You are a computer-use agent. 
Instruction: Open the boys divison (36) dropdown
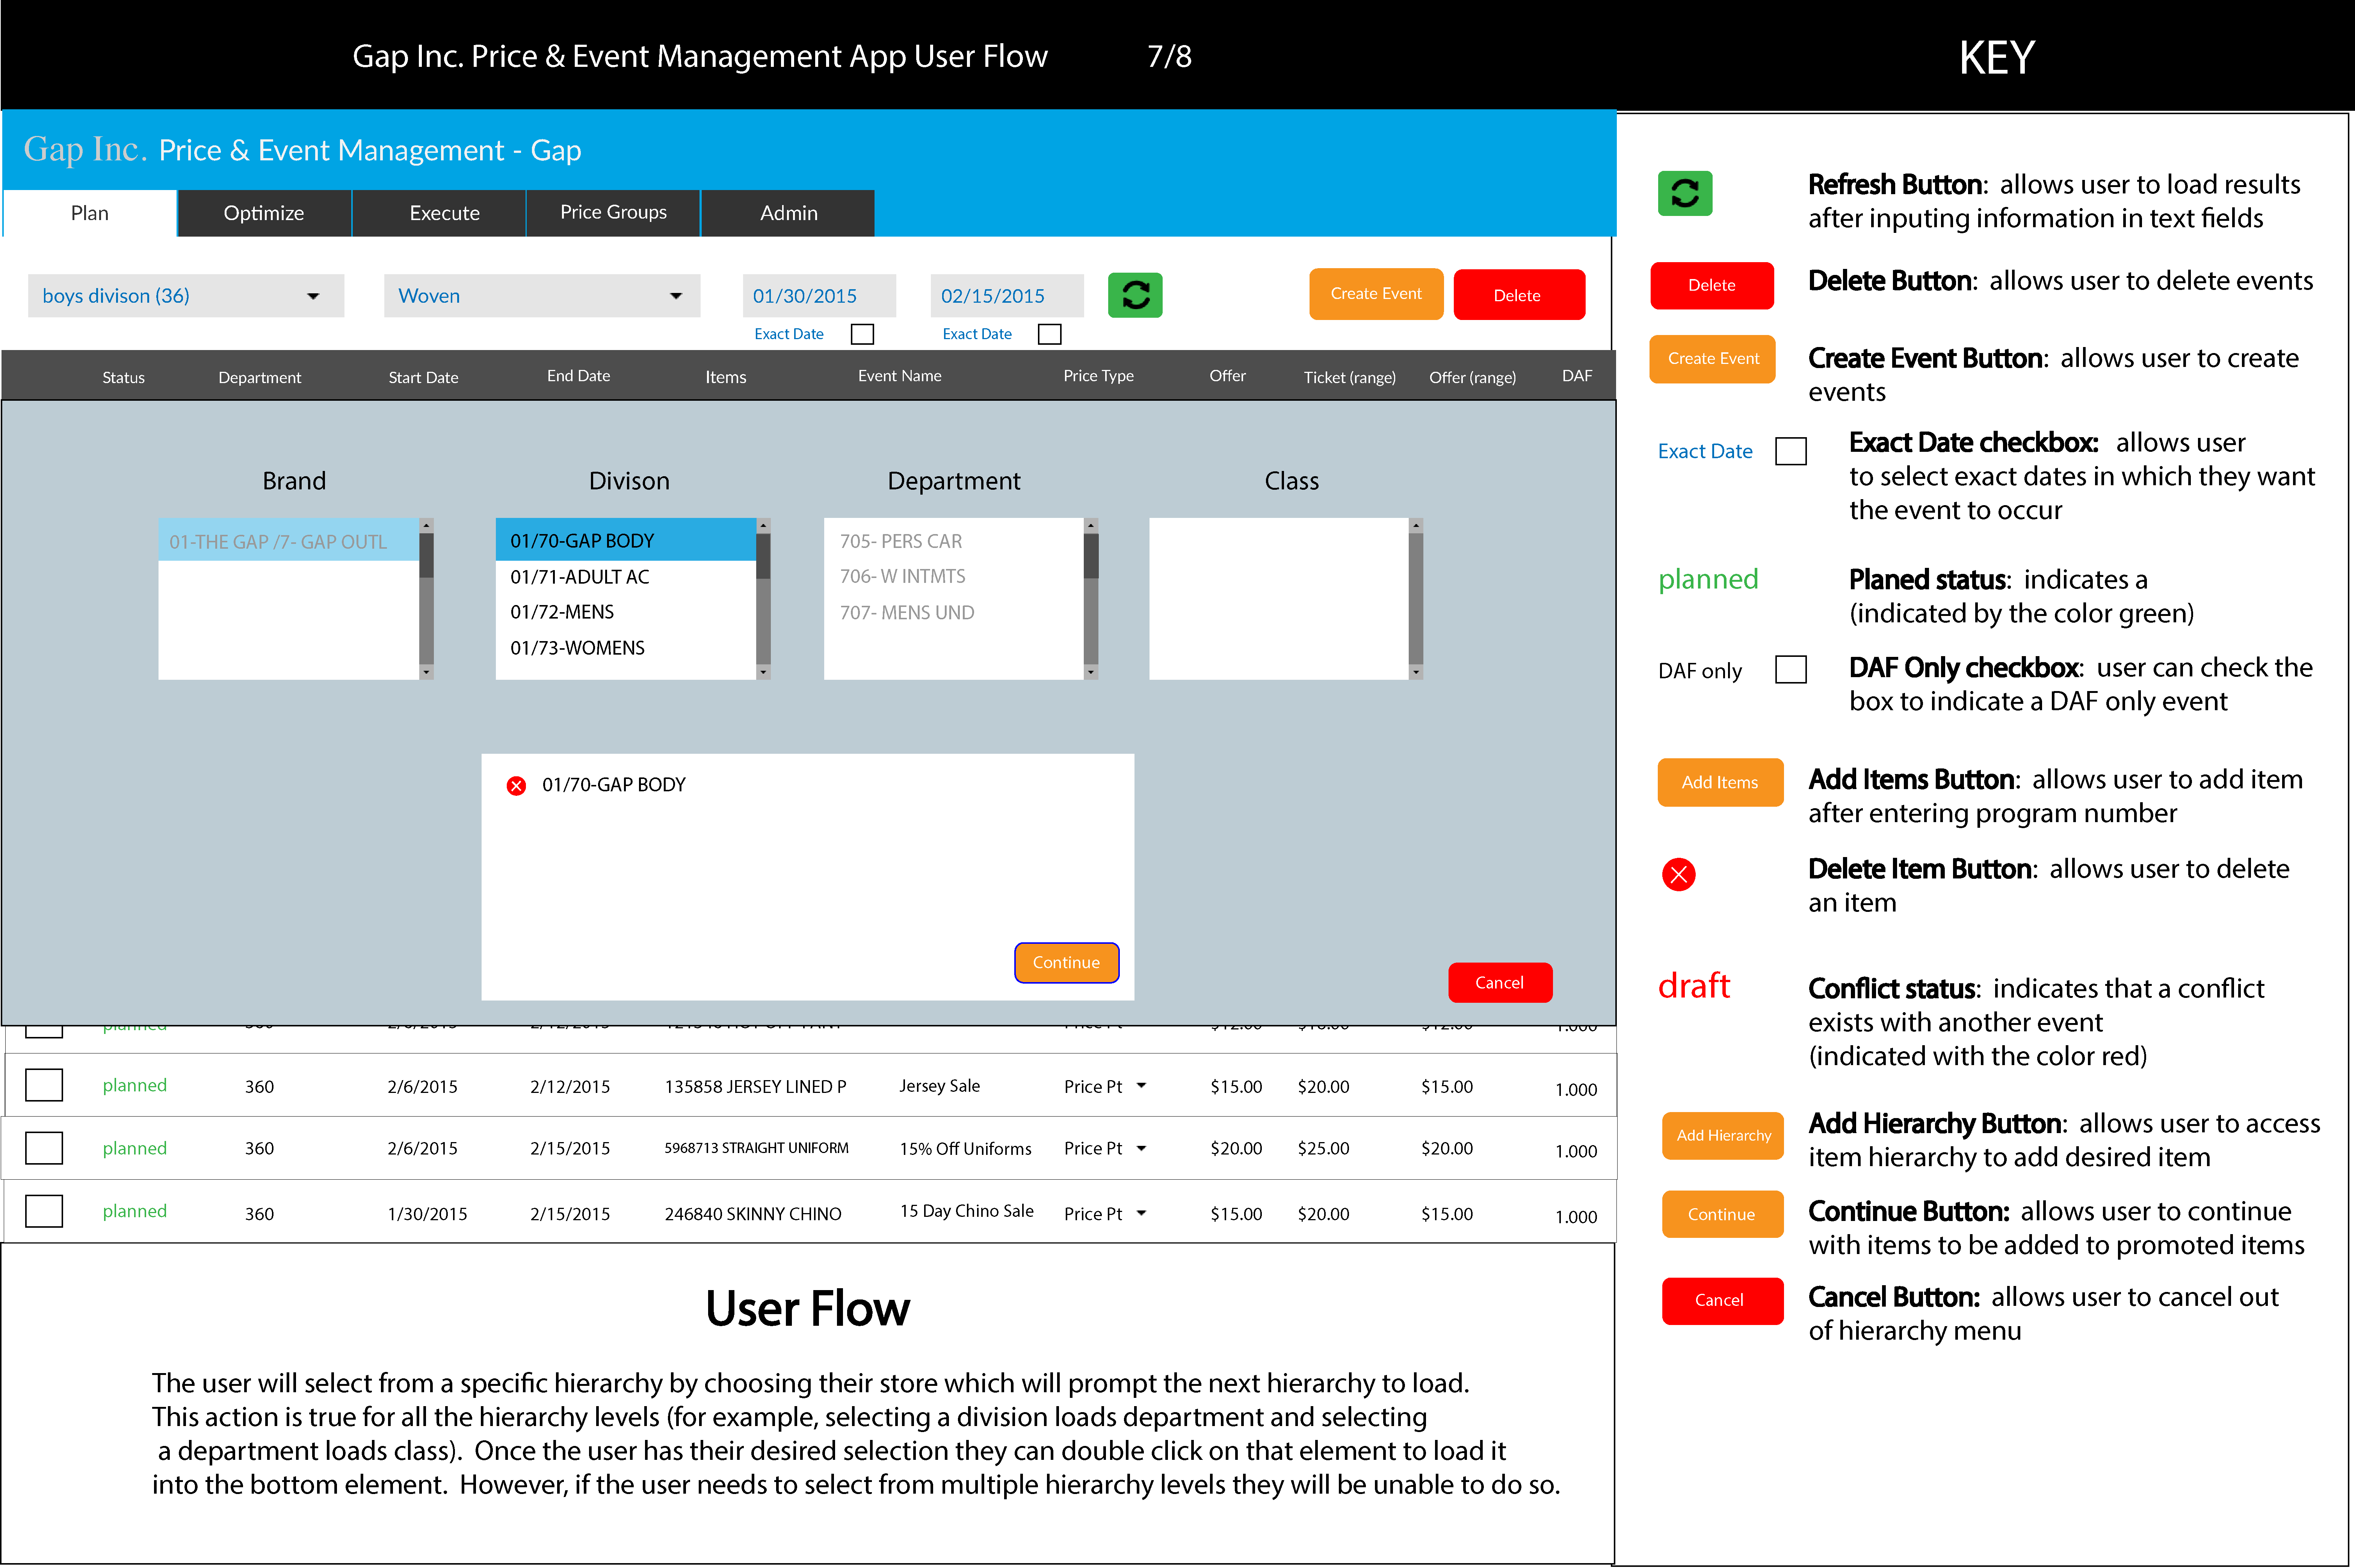[x=313, y=296]
